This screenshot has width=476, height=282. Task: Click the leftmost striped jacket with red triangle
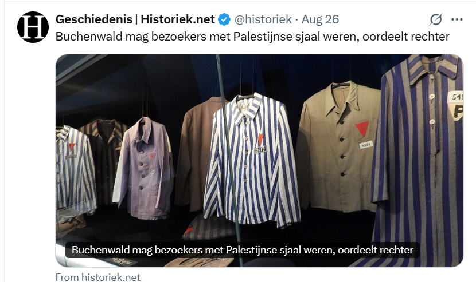(75, 170)
